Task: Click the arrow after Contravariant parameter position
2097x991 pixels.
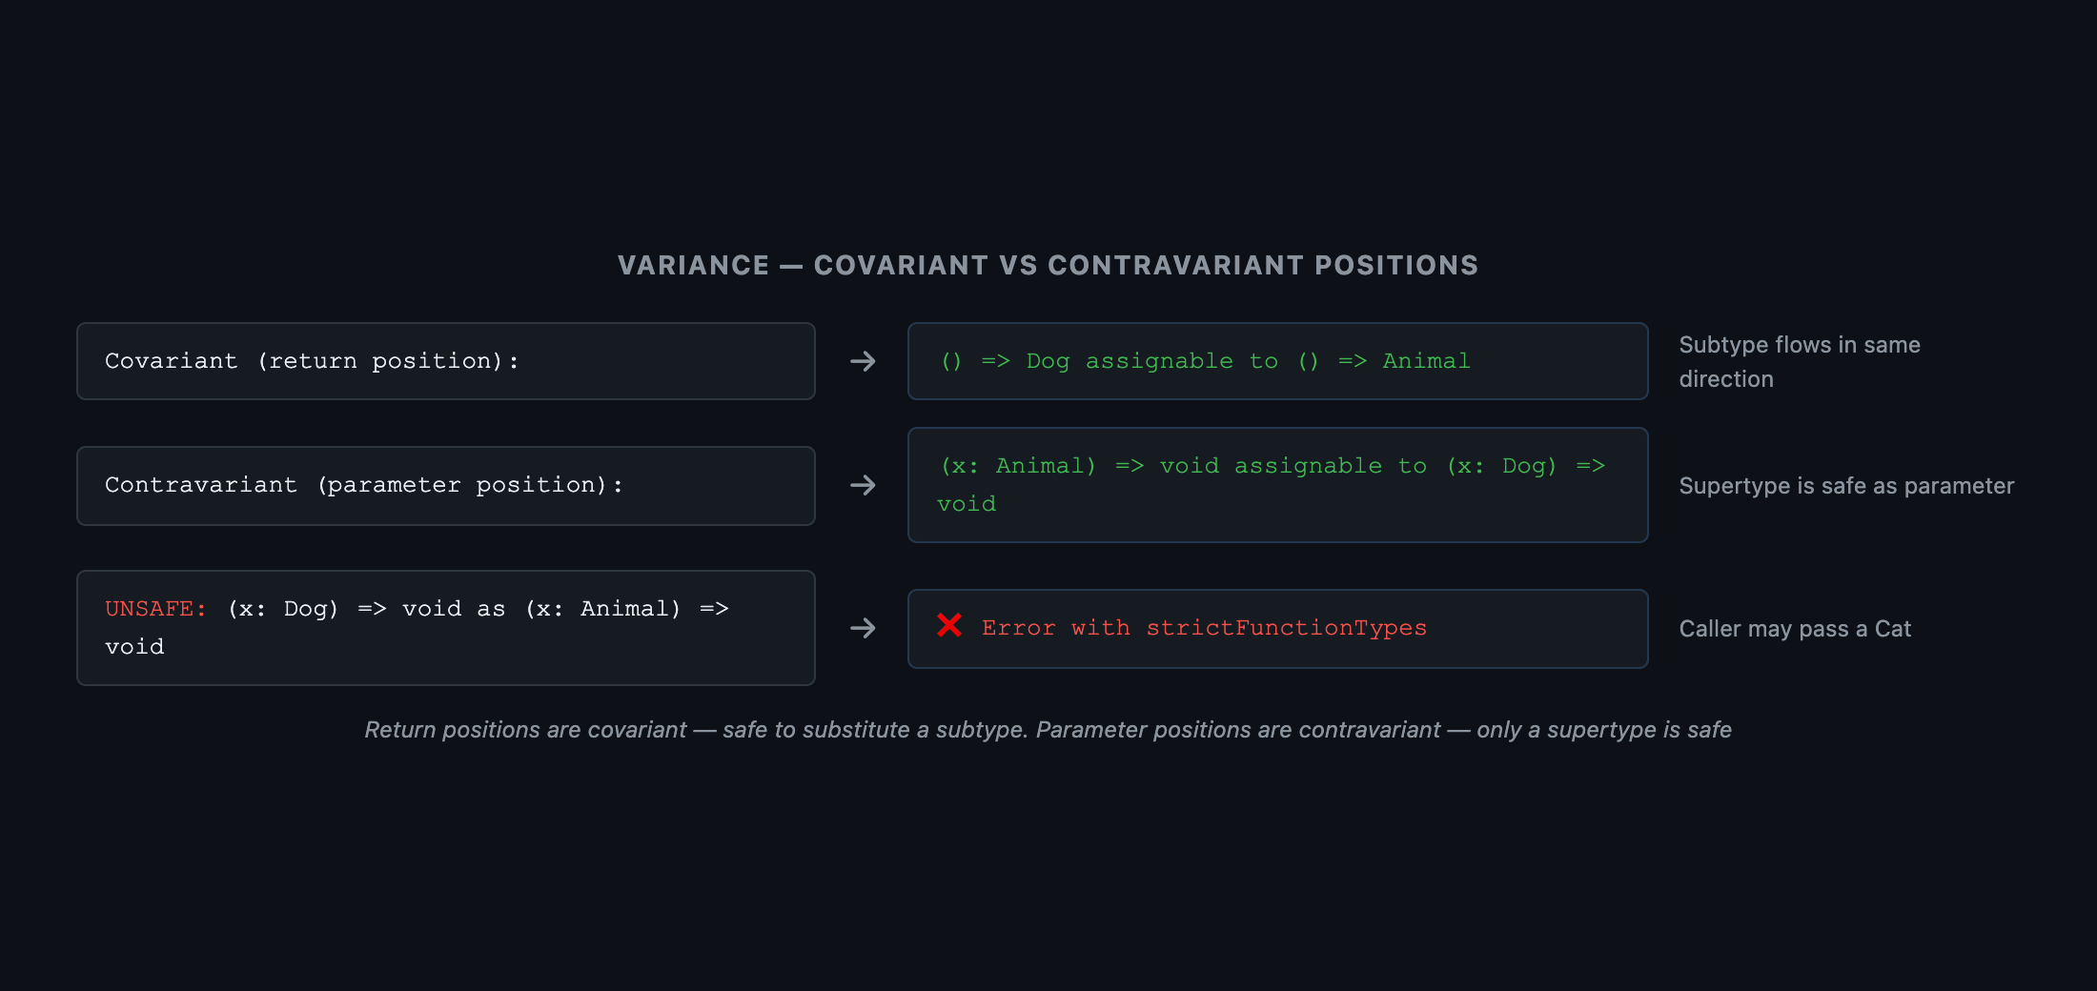Action: tap(863, 485)
